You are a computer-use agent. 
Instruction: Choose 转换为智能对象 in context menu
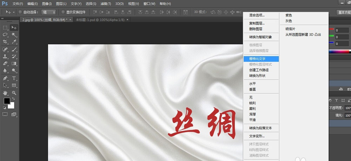pyautogui.click(x=261, y=37)
